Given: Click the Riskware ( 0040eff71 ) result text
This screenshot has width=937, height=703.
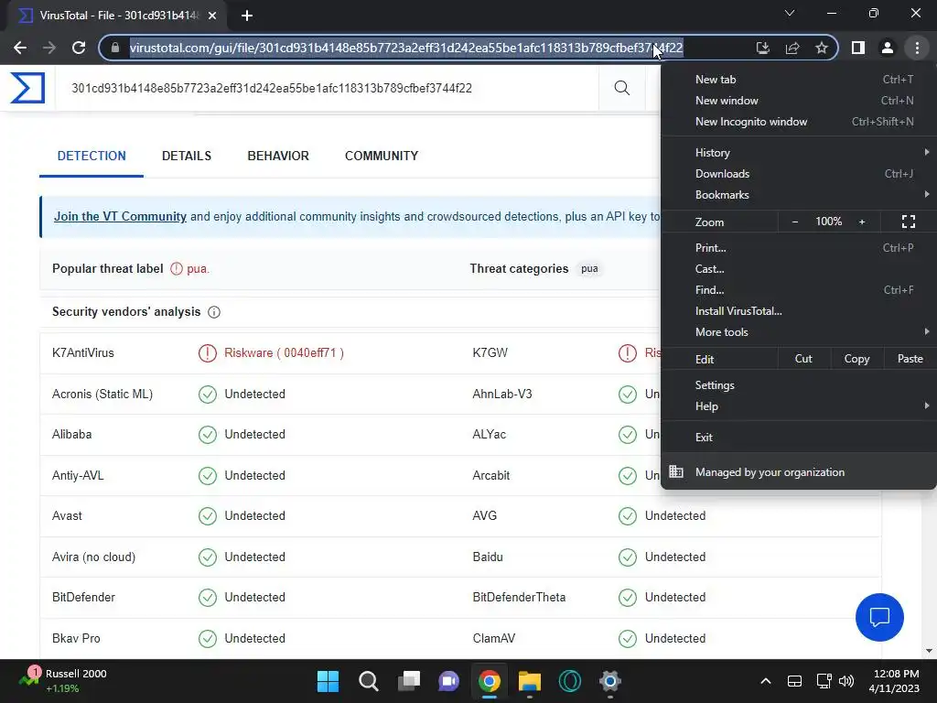Looking at the screenshot, I should coord(284,352).
